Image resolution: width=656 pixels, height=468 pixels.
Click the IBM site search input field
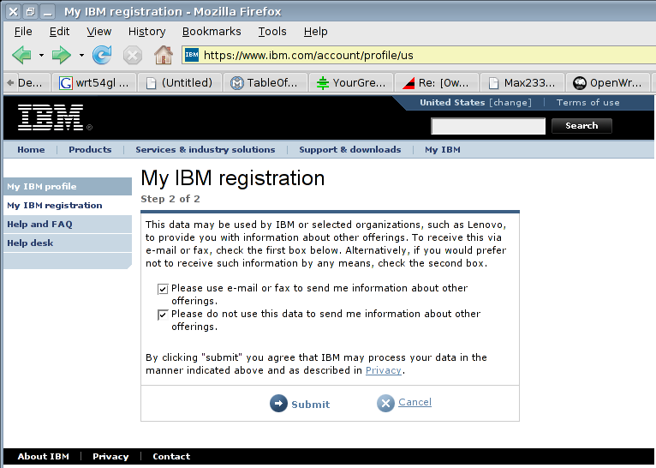[x=488, y=126]
